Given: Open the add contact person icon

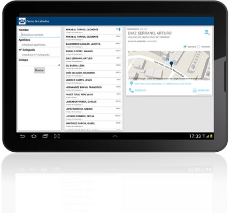Looking at the screenshot, I should click(x=207, y=32).
